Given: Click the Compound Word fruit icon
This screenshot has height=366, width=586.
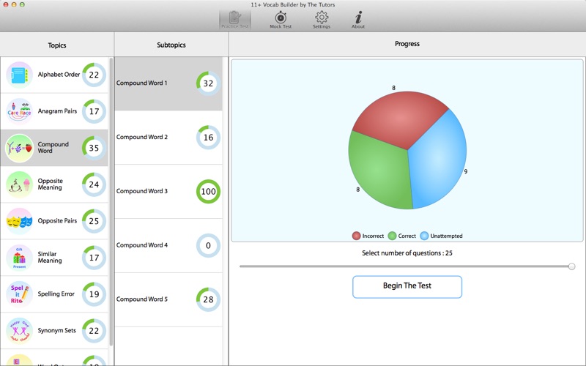Looking at the screenshot, I should coord(20,149).
